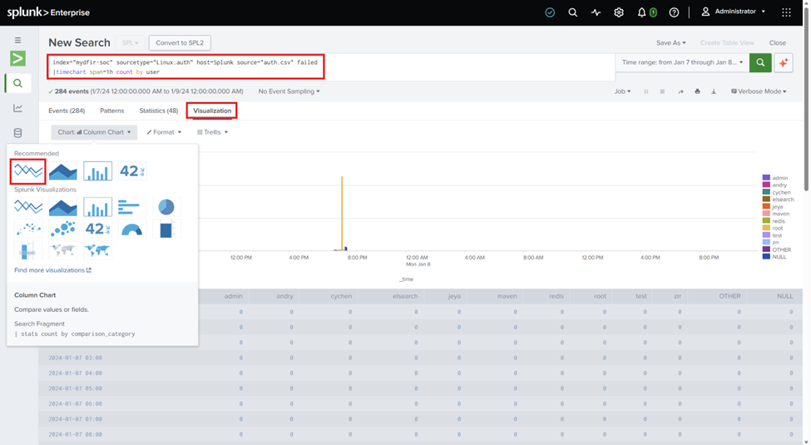This screenshot has width=811, height=445.
Task: Click the NULL legend color swatch
Action: tap(766, 257)
